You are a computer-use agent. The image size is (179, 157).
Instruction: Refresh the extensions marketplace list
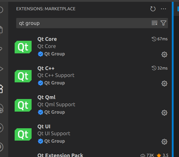click(x=153, y=9)
